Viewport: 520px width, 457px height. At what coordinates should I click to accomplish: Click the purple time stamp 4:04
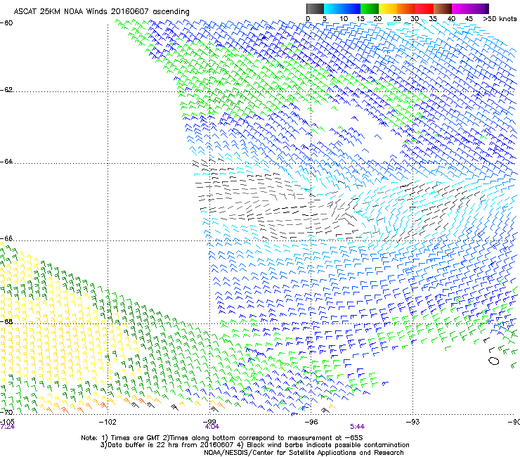point(212,427)
